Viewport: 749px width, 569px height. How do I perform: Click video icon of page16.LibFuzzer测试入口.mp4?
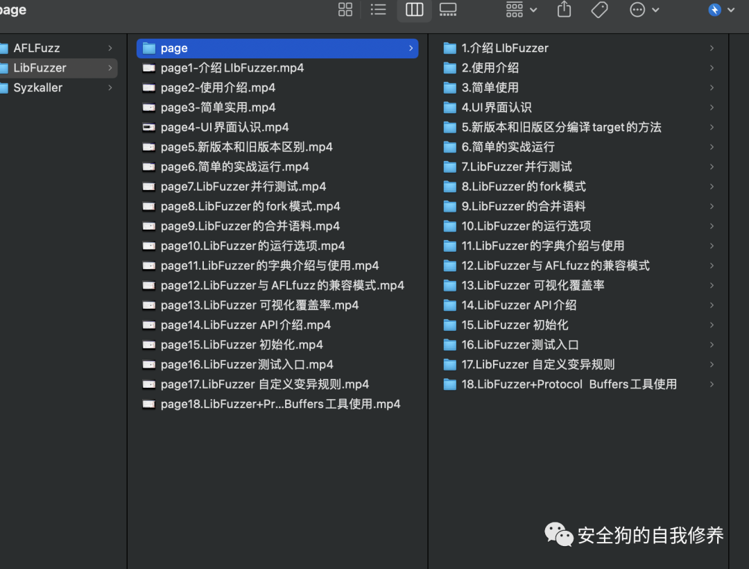(x=149, y=364)
